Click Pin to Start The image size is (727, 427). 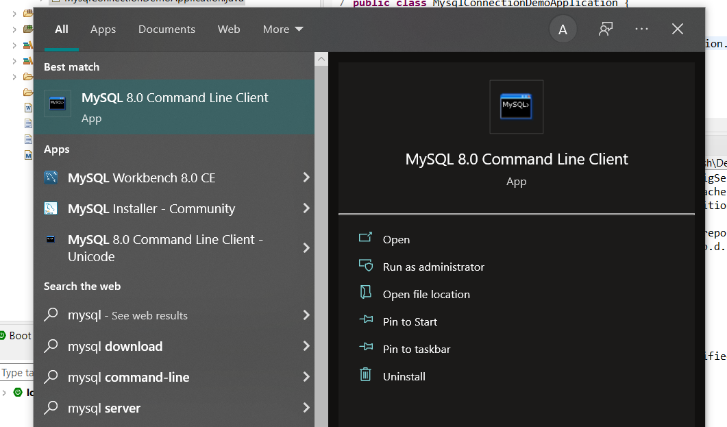pyautogui.click(x=410, y=321)
